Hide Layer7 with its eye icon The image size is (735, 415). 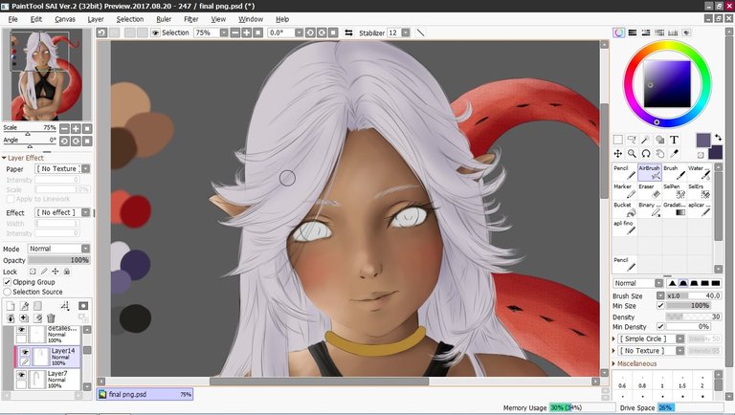21,375
